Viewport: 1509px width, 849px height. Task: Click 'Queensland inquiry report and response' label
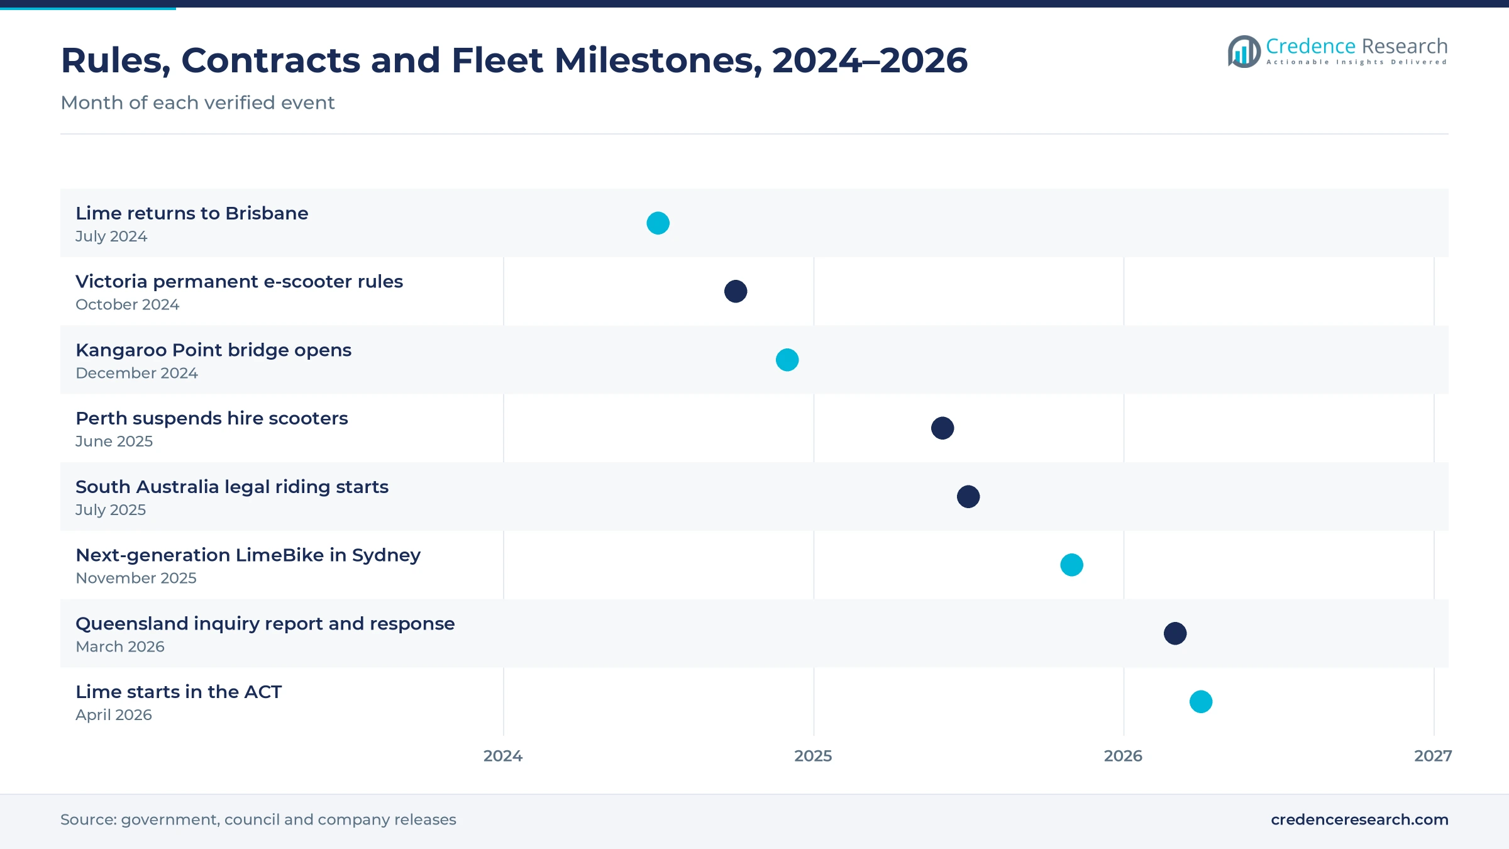point(265,624)
